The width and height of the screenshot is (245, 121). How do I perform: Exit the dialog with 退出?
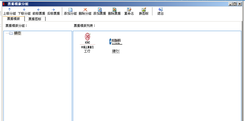(x=160, y=11)
